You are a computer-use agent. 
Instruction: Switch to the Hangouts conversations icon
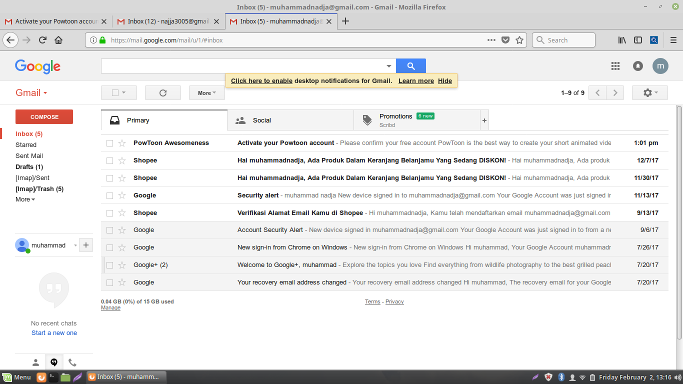tap(54, 362)
